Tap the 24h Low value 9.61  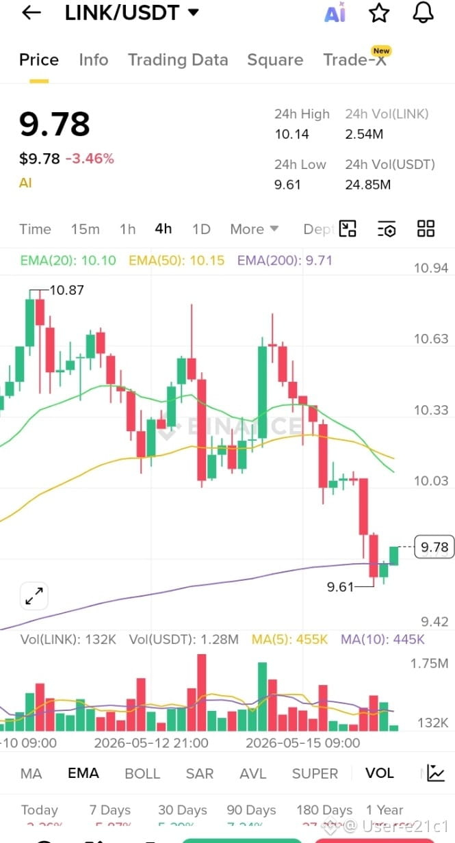pos(288,185)
